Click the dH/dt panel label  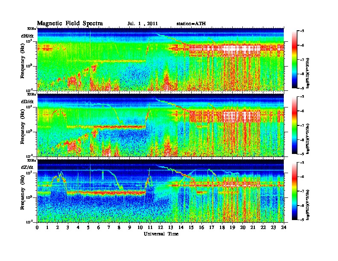pyautogui.click(x=27, y=36)
